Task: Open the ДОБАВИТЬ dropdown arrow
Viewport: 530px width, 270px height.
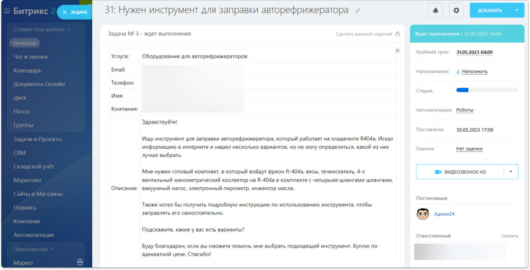Action: [517, 10]
